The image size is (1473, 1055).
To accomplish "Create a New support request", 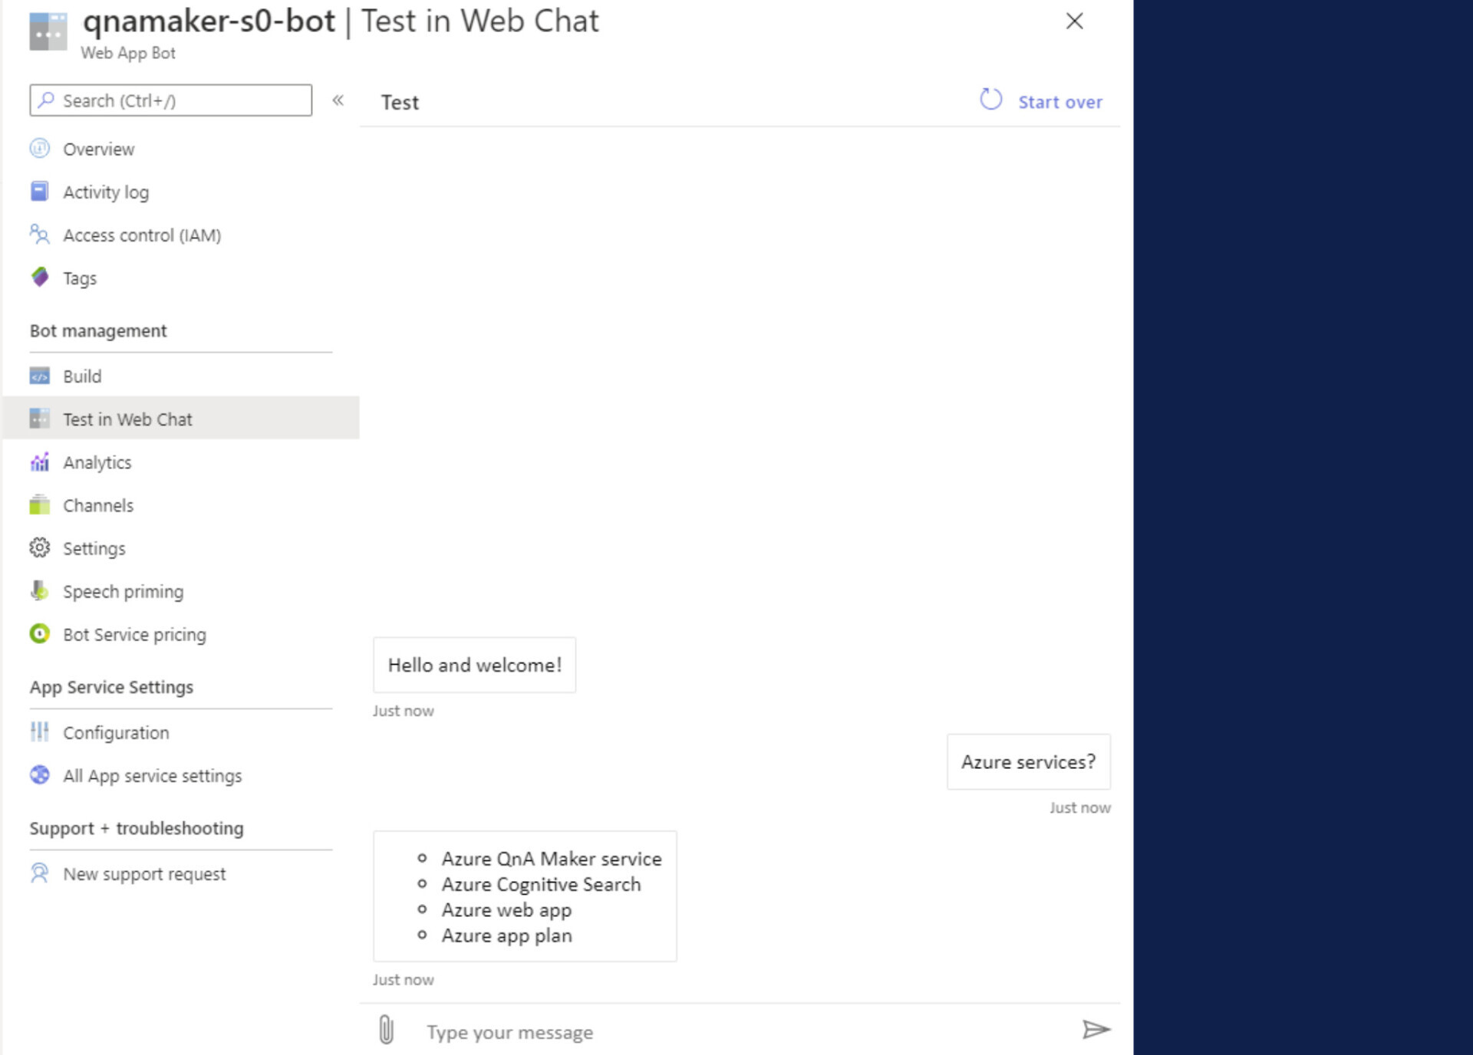I will pos(144,874).
